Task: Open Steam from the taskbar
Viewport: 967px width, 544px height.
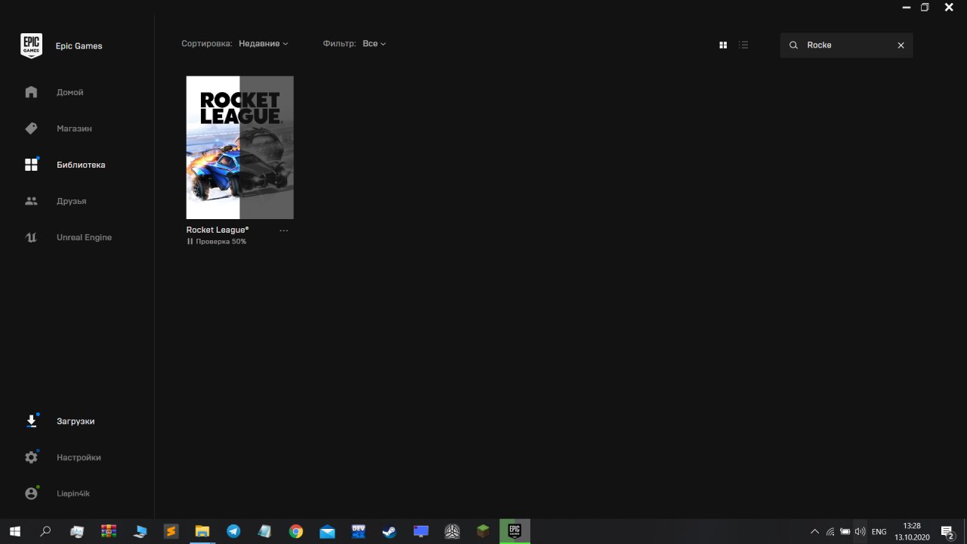Action: 389,531
